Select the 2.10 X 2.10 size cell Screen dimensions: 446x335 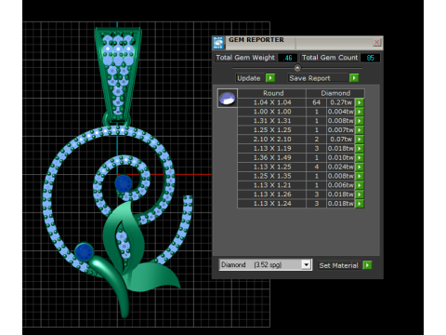click(272, 140)
